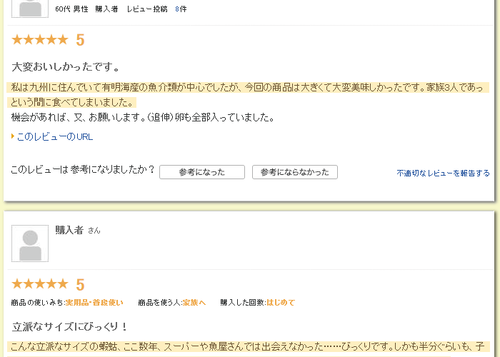Screen dimensions: 500x357
Task: Click the first reviewer's avatar icon
Action: [x=30, y=9]
